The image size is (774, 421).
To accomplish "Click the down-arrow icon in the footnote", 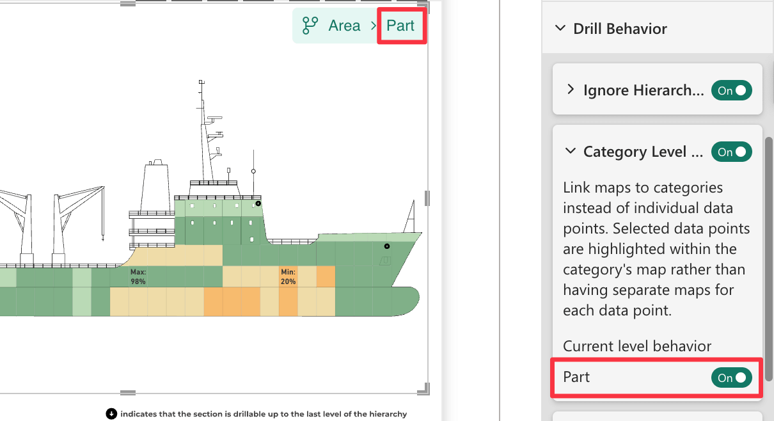I will pyautogui.click(x=111, y=413).
